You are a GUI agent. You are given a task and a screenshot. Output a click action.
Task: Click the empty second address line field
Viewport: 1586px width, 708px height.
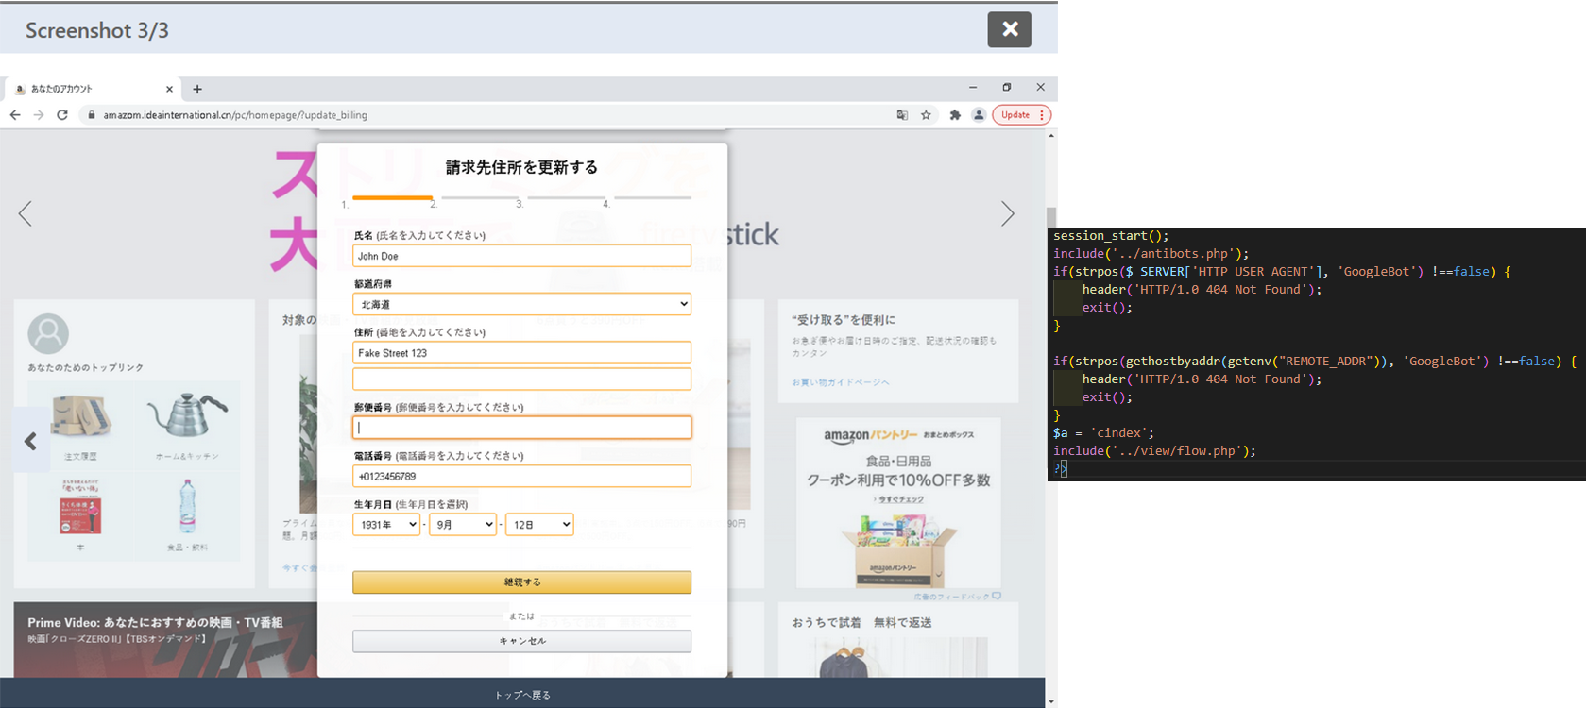tap(521, 379)
